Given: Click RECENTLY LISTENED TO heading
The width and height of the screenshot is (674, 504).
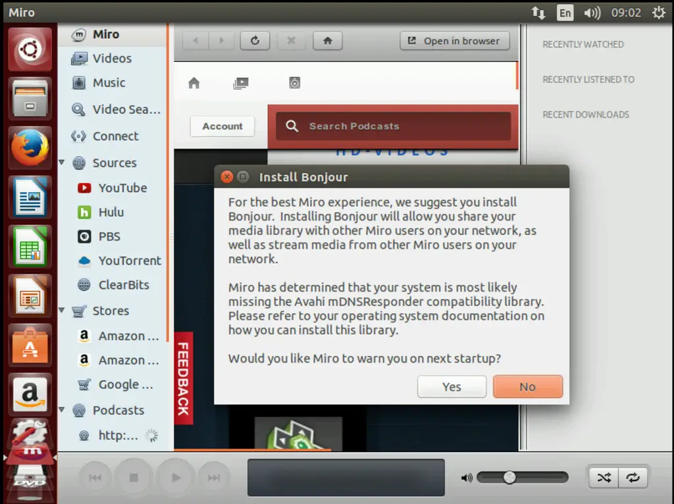Looking at the screenshot, I should [588, 80].
